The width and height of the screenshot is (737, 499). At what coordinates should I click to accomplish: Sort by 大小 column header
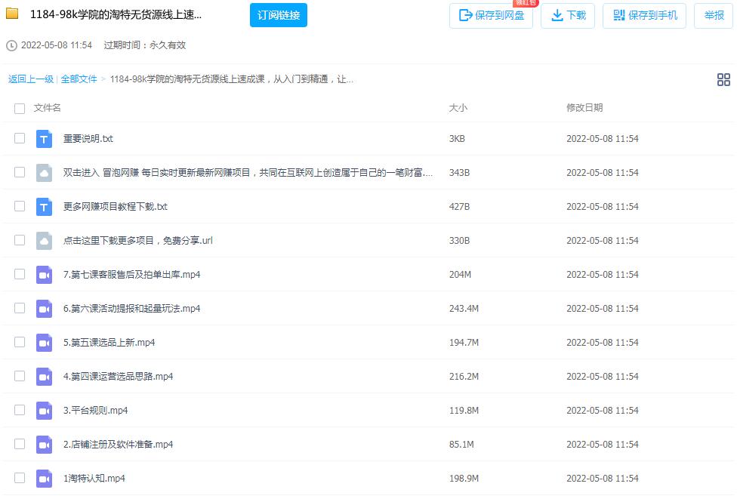tap(458, 108)
